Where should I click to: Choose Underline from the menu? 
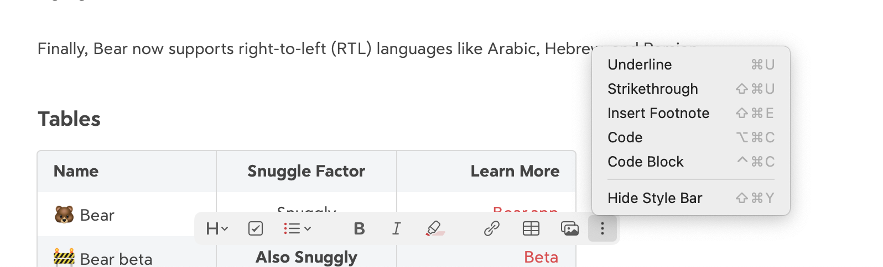pos(640,65)
